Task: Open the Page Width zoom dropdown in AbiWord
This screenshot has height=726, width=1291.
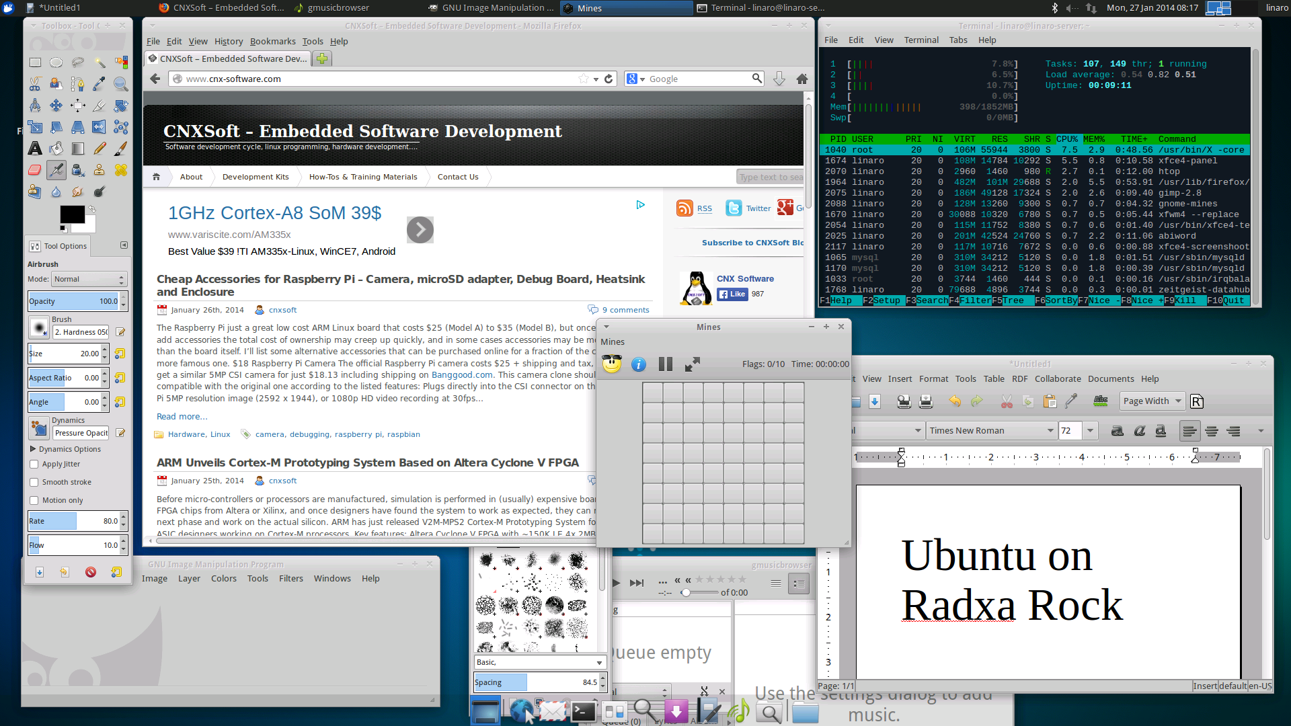Action: point(1152,401)
